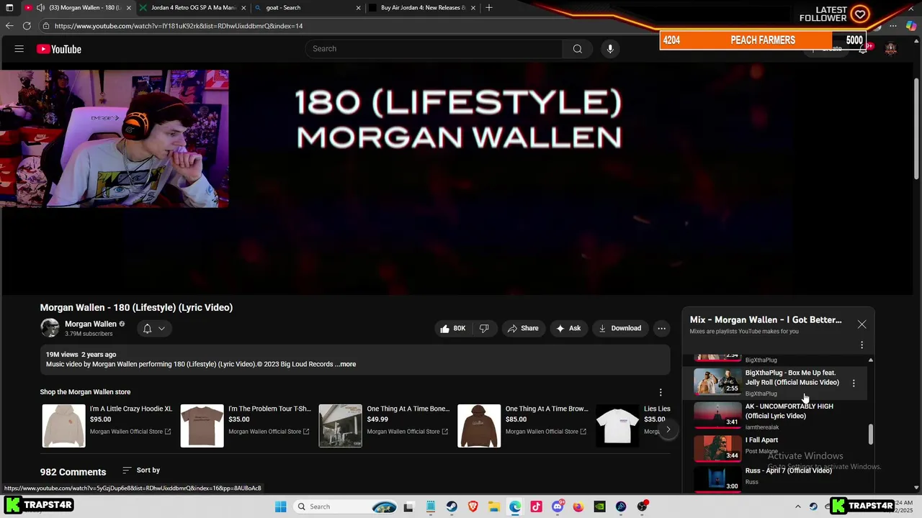Screen dimensions: 922x518
Task: Open browser tab actions menu
Action: point(9,8)
